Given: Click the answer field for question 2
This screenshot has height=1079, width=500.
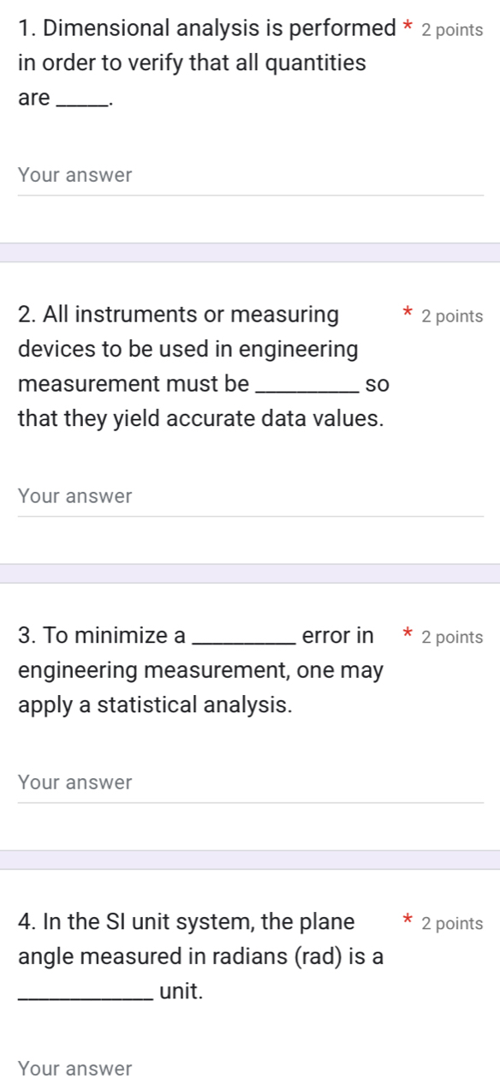Looking at the screenshot, I should coord(250,496).
